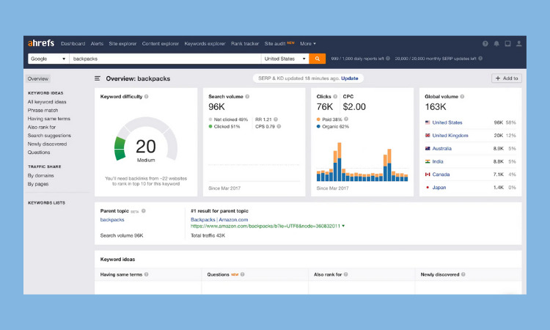Open Site explorer in top navigation

point(122,43)
